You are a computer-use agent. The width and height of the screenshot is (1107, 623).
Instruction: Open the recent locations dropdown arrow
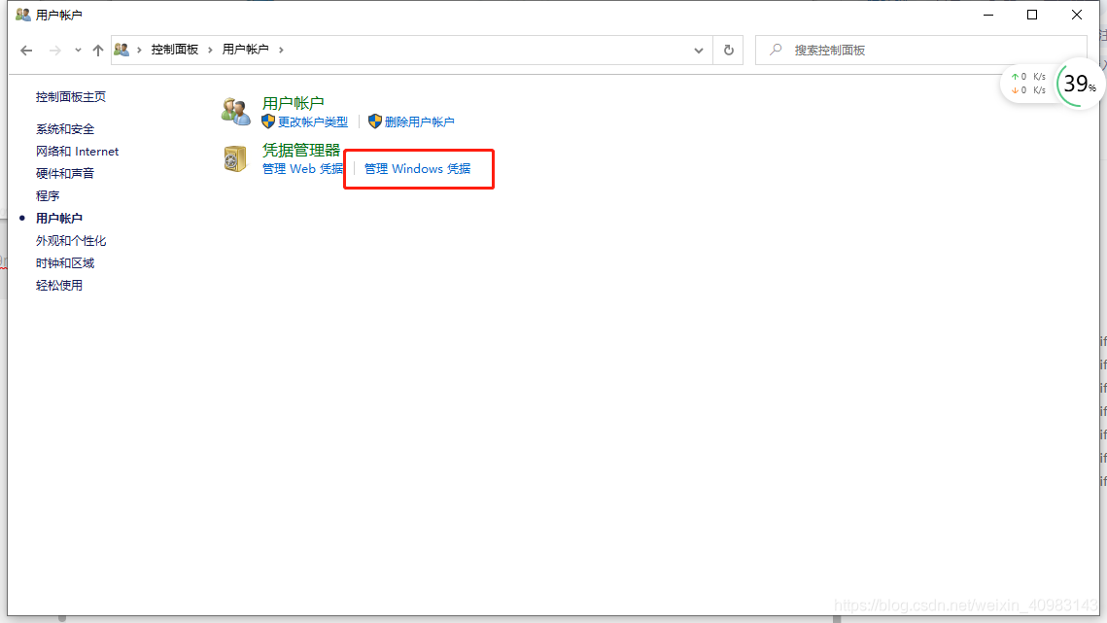(78, 51)
